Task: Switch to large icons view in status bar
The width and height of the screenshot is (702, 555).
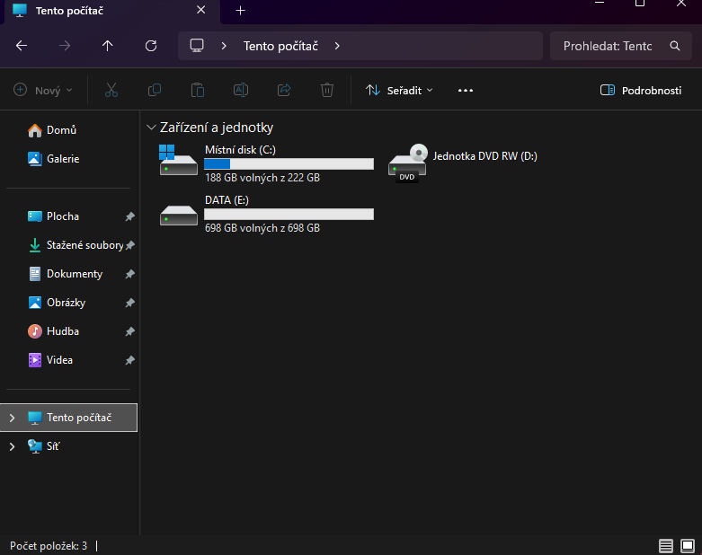Action: click(688, 545)
